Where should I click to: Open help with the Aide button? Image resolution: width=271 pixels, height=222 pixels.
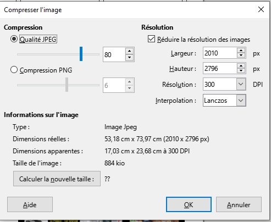(30, 204)
